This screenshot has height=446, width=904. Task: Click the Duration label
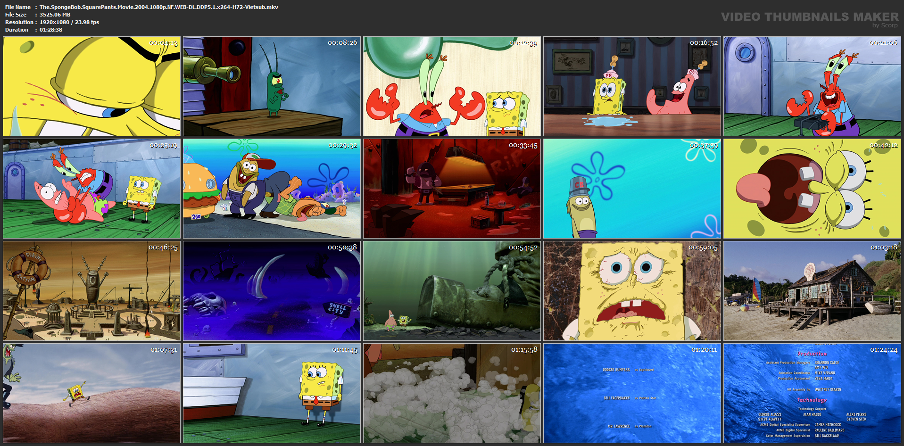17,30
